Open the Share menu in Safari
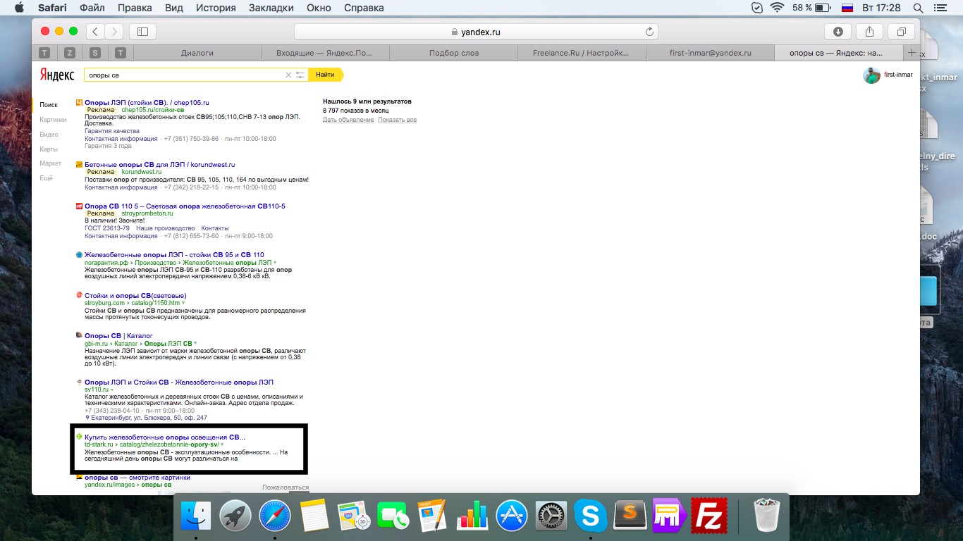The image size is (963, 541). click(x=869, y=32)
